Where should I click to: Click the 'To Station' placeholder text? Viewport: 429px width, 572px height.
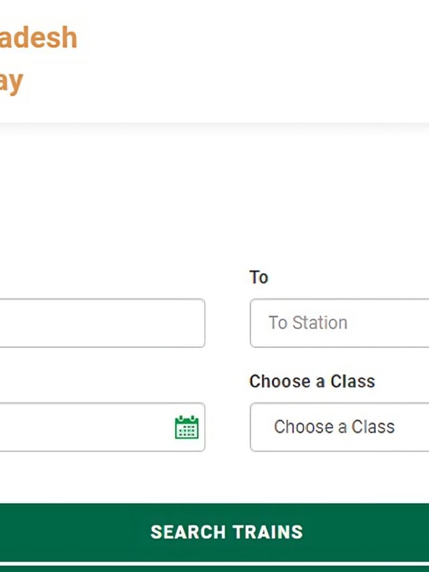tap(308, 323)
